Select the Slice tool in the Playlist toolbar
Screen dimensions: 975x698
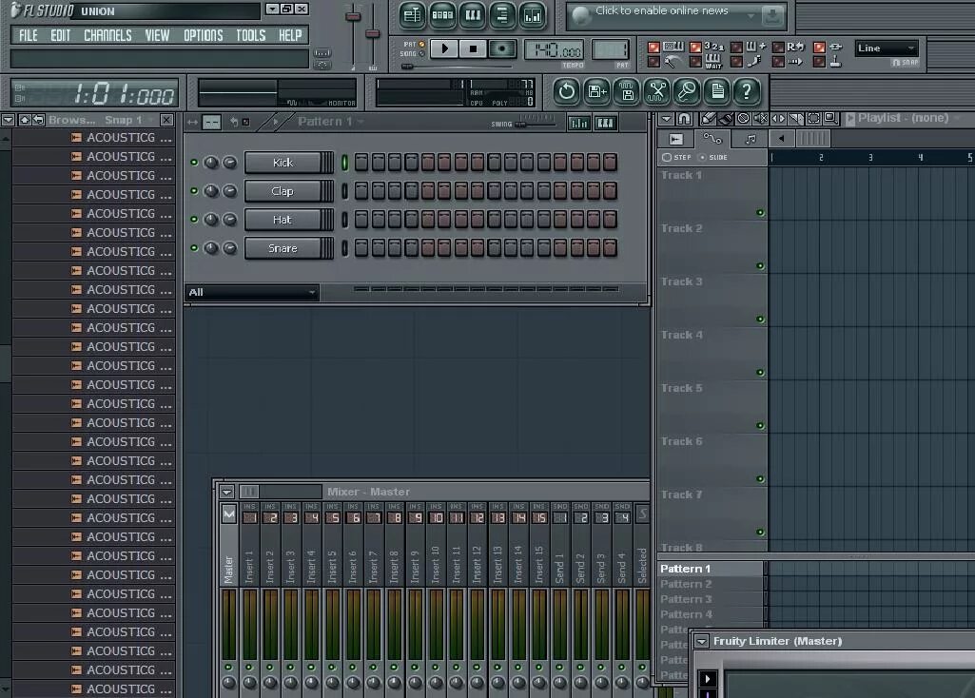point(795,121)
